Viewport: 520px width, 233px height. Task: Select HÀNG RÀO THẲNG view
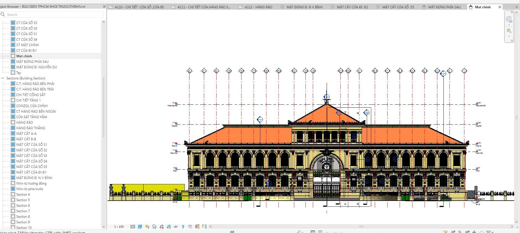click(30, 128)
